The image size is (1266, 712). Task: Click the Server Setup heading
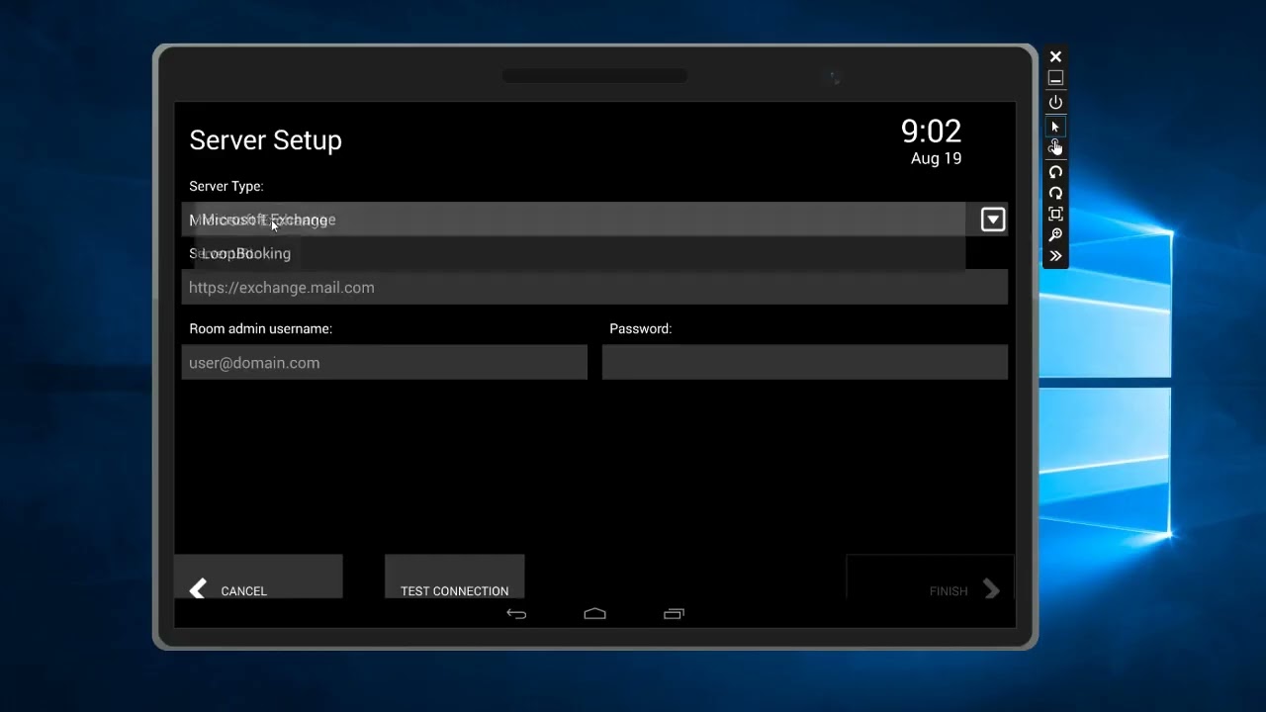[x=265, y=140]
